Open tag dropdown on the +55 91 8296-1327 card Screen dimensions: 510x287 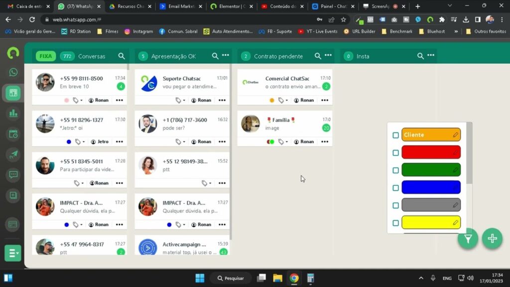(80, 142)
